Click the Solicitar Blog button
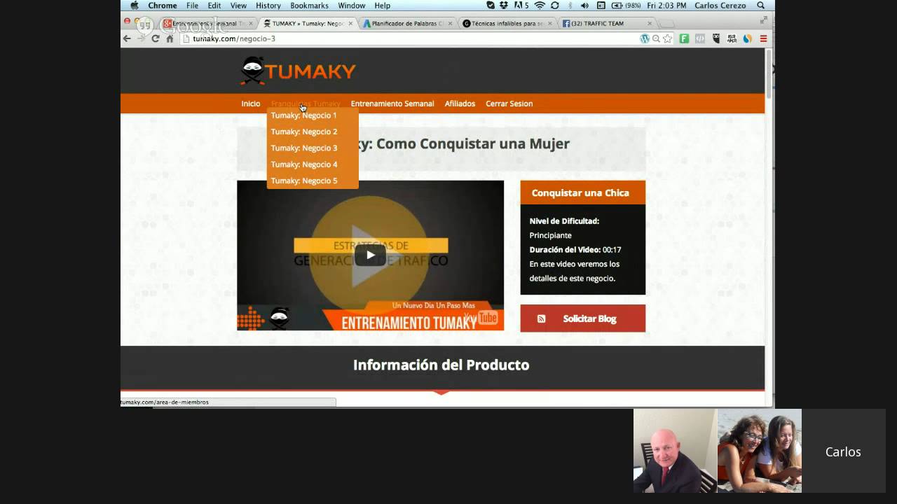The image size is (897, 504). click(x=582, y=318)
